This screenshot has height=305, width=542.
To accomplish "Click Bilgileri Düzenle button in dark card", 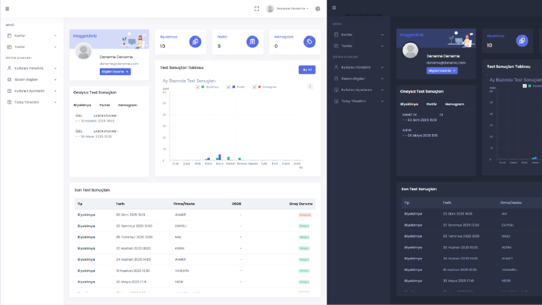I will point(442,70).
